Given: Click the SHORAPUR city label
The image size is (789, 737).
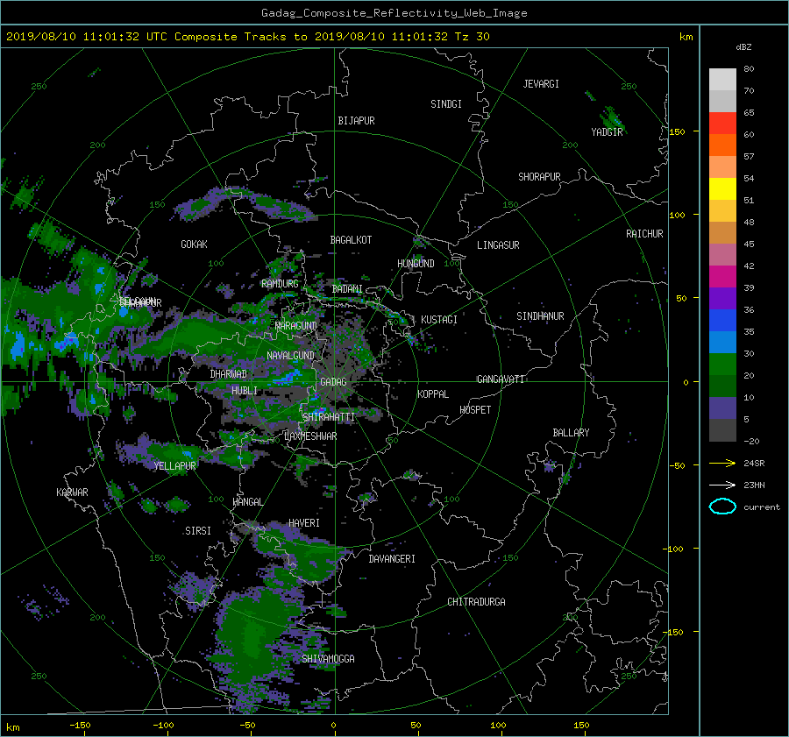Looking at the screenshot, I should point(539,177).
